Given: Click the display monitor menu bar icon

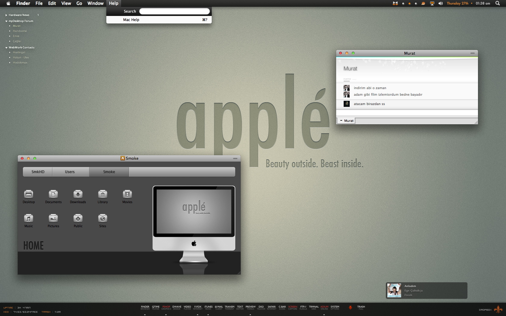Looking at the screenshot, I should pyautogui.click(x=432, y=3).
